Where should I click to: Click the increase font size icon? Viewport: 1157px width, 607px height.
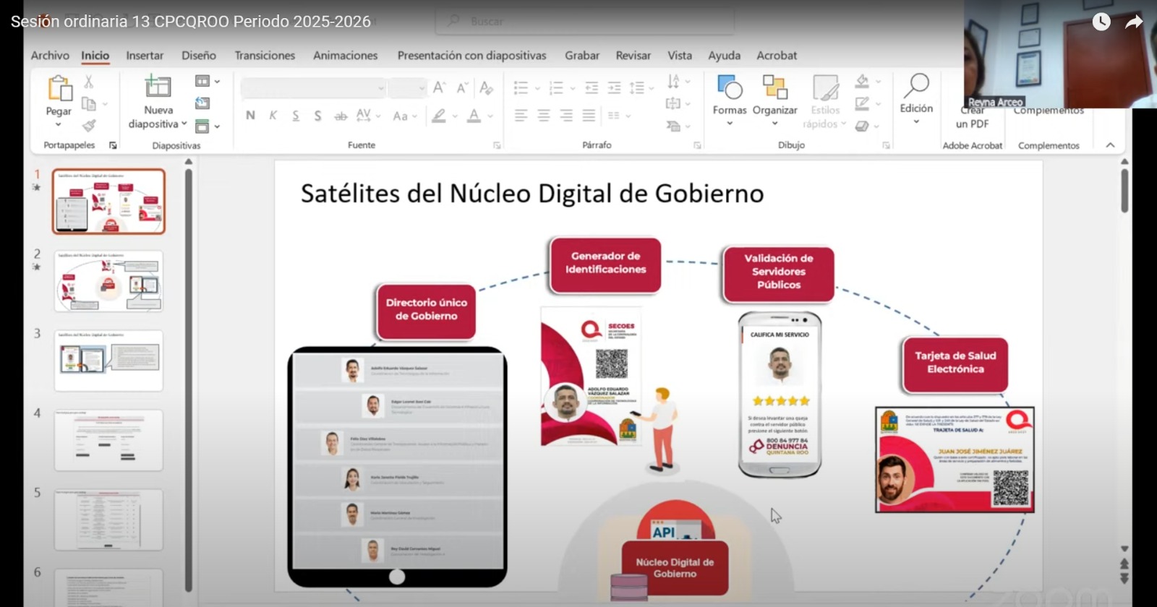(439, 88)
